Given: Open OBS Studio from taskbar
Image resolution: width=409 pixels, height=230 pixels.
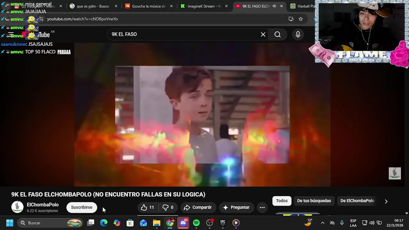Looking at the screenshot, I should [210, 223].
